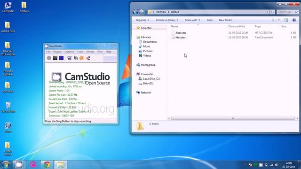Open CamStudio Tools menu

pos(80,52)
